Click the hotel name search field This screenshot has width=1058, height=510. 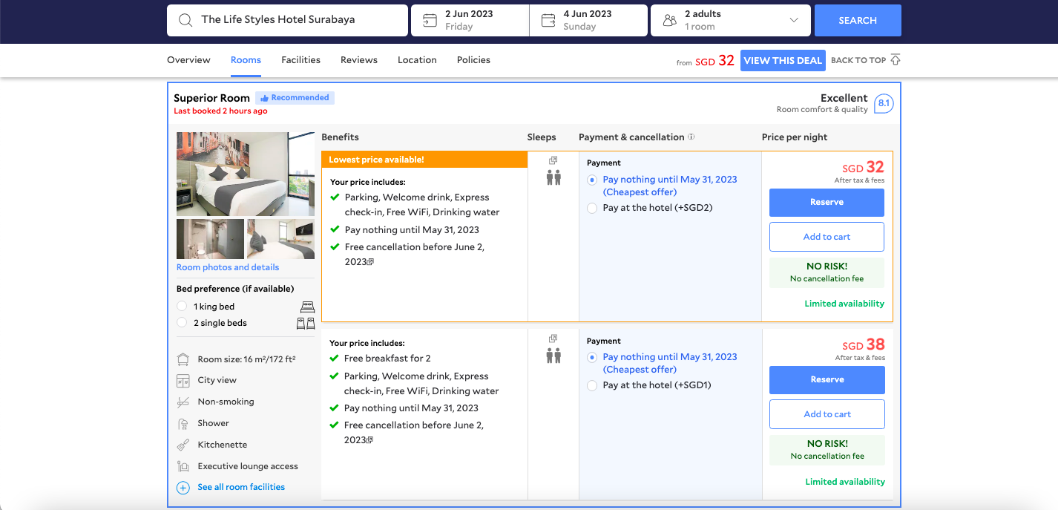click(x=287, y=20)
